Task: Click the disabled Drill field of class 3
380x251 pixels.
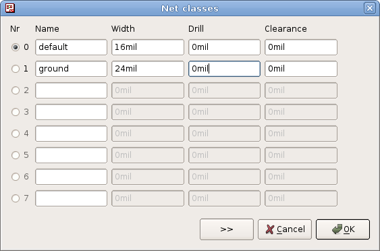Action: coord(224,112)
